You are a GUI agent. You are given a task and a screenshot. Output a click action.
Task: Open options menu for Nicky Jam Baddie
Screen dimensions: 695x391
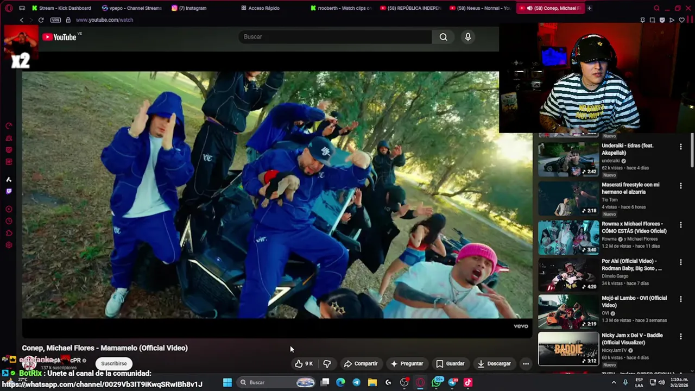tap(680, 337)
